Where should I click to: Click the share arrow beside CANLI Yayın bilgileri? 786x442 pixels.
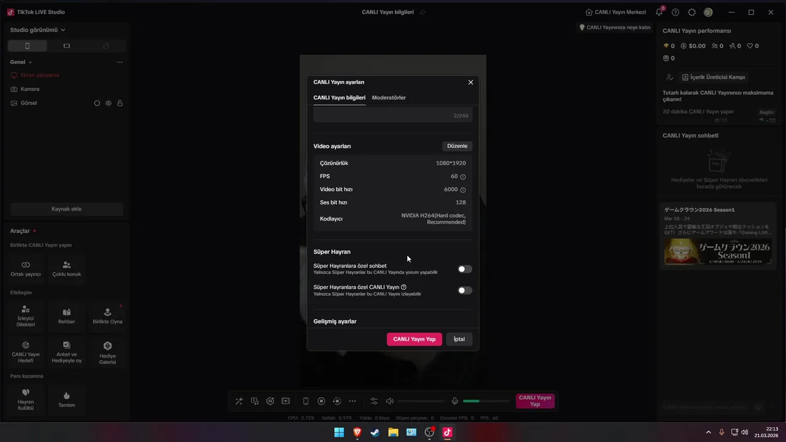422,12
